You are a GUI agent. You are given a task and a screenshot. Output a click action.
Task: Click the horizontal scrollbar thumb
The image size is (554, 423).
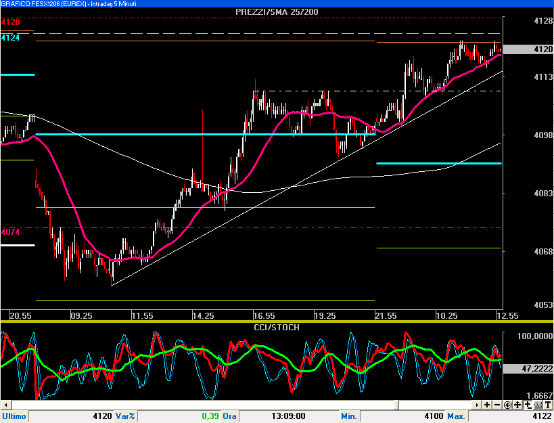click(396, 405)
